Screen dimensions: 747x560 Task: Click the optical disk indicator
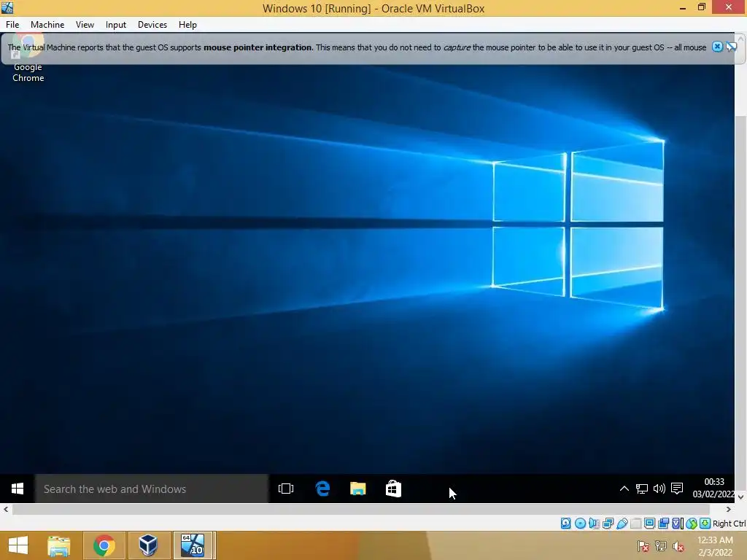click(x=580, y=524)
